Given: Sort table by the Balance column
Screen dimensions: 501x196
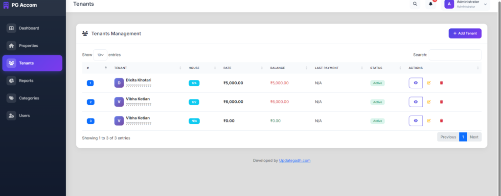Looking at the screenshot, I should click(x=288, y=68).
